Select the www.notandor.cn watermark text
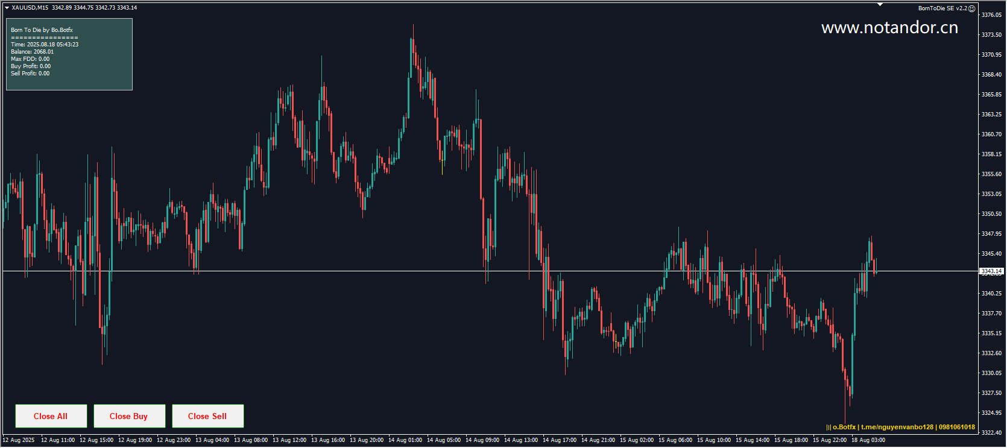Image resolution: width=1007 pixels, height=448 pixels. tap(889, 28)
